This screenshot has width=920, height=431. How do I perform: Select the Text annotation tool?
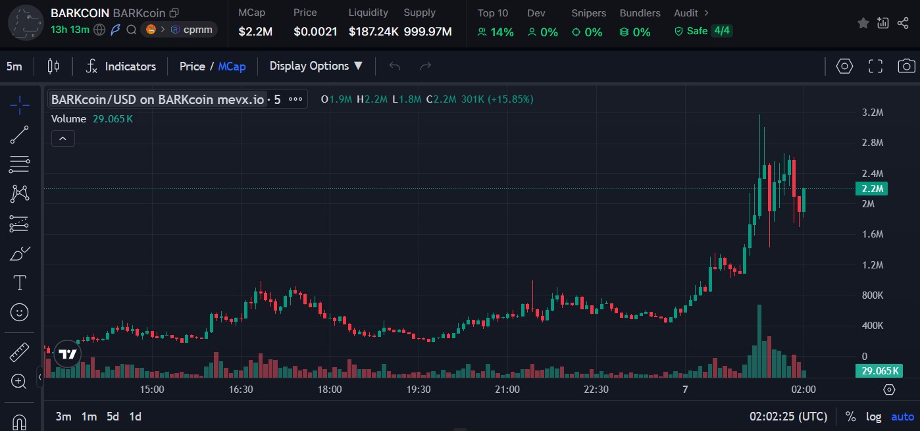tap(20, 283)
